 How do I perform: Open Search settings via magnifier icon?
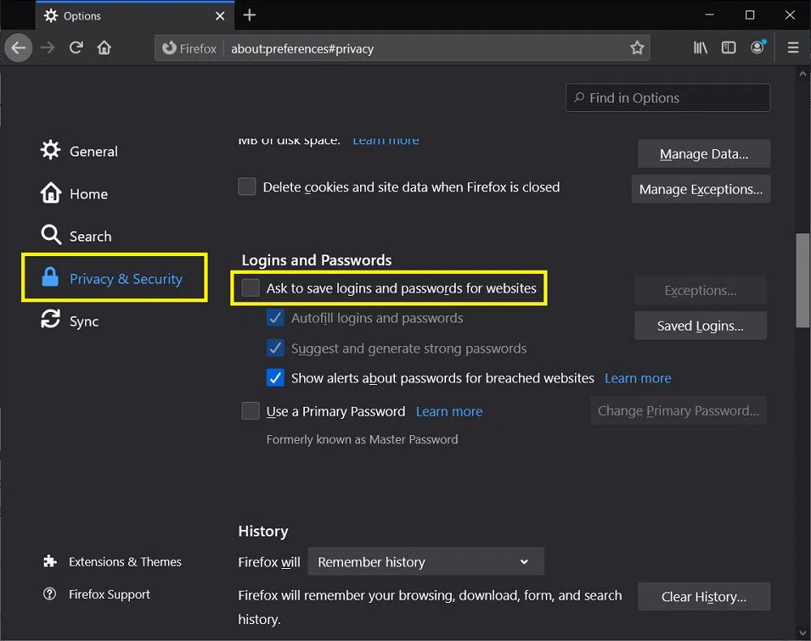(x=50, y=236)
